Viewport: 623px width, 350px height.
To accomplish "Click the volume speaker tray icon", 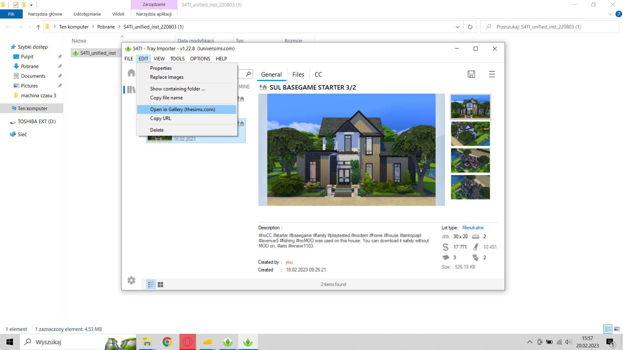I will pyautogui.click(x=568, y=342).
